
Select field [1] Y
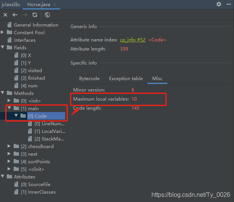[x=26, y=63]
